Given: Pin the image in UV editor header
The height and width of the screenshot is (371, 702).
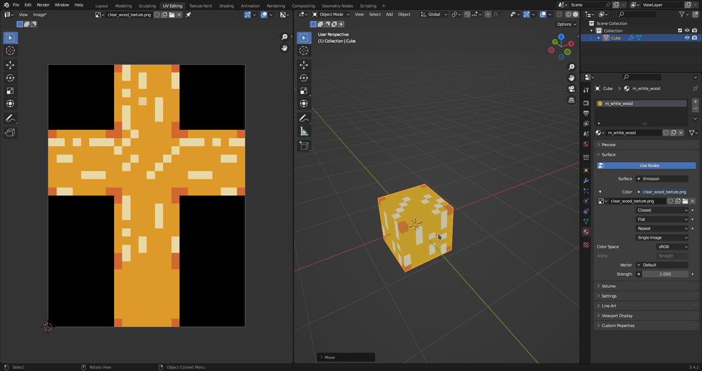Looking at the screenshot, I should coord(188,15).
